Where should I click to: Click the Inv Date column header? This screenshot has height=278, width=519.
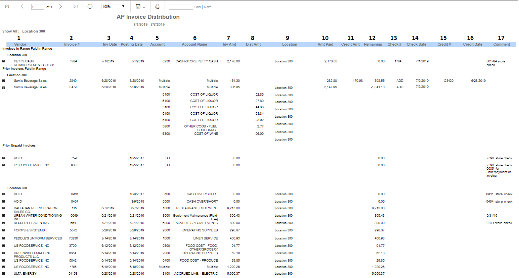pyautogui.click(x=110, y=44)
